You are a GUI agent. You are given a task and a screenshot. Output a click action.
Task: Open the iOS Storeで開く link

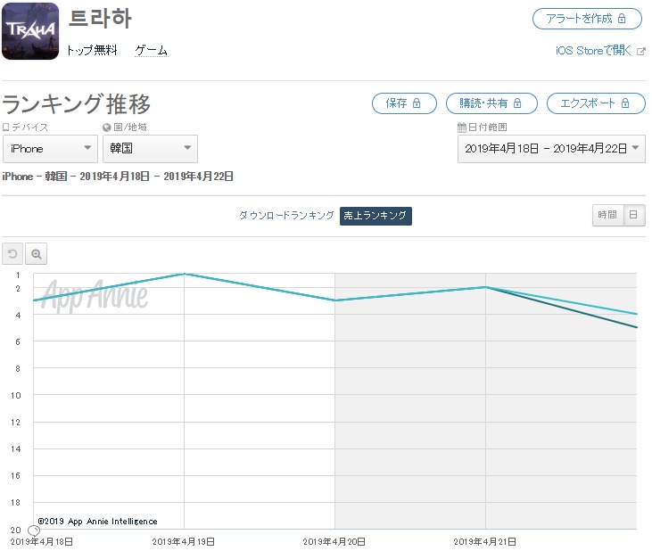coord(593,51)
